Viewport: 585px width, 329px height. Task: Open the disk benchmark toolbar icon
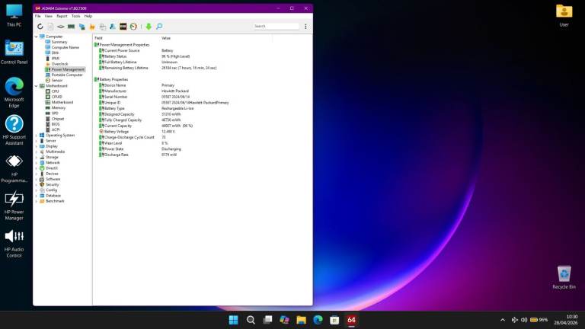61,27
